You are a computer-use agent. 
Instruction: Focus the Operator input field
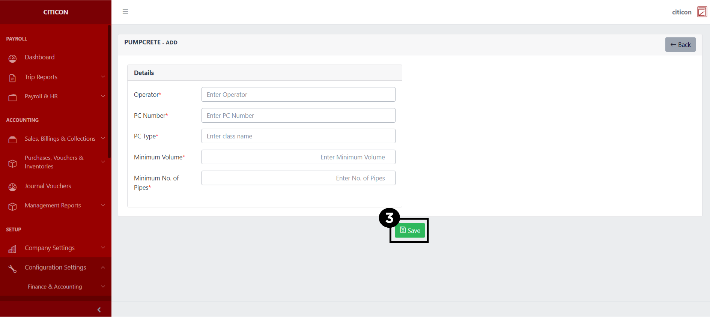point(298,95)
